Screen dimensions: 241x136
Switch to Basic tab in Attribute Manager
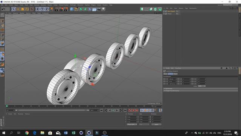[165, 74]
